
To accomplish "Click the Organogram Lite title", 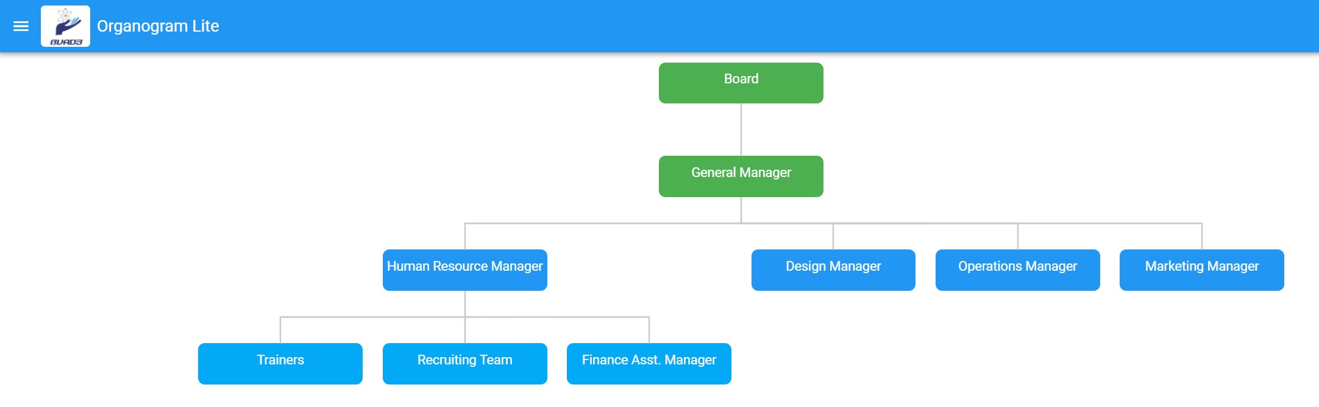I will pos(158,26).
